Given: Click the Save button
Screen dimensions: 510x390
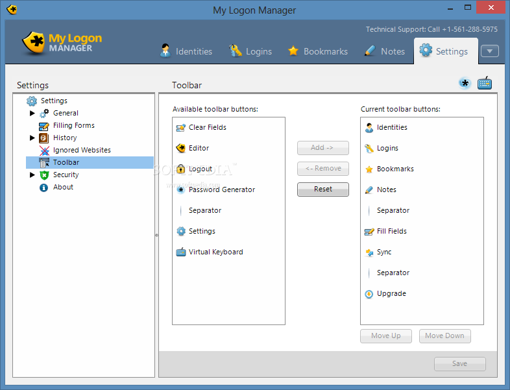Looking at the screenshot, I should 459,364.
